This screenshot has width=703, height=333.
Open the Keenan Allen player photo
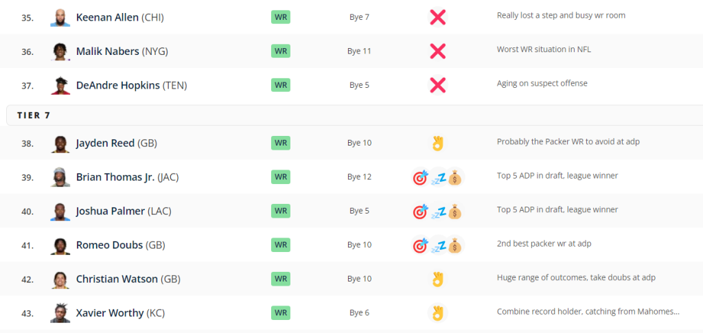tap(60, 17)
